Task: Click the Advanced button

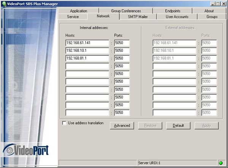Action: (x=122, y=126)
